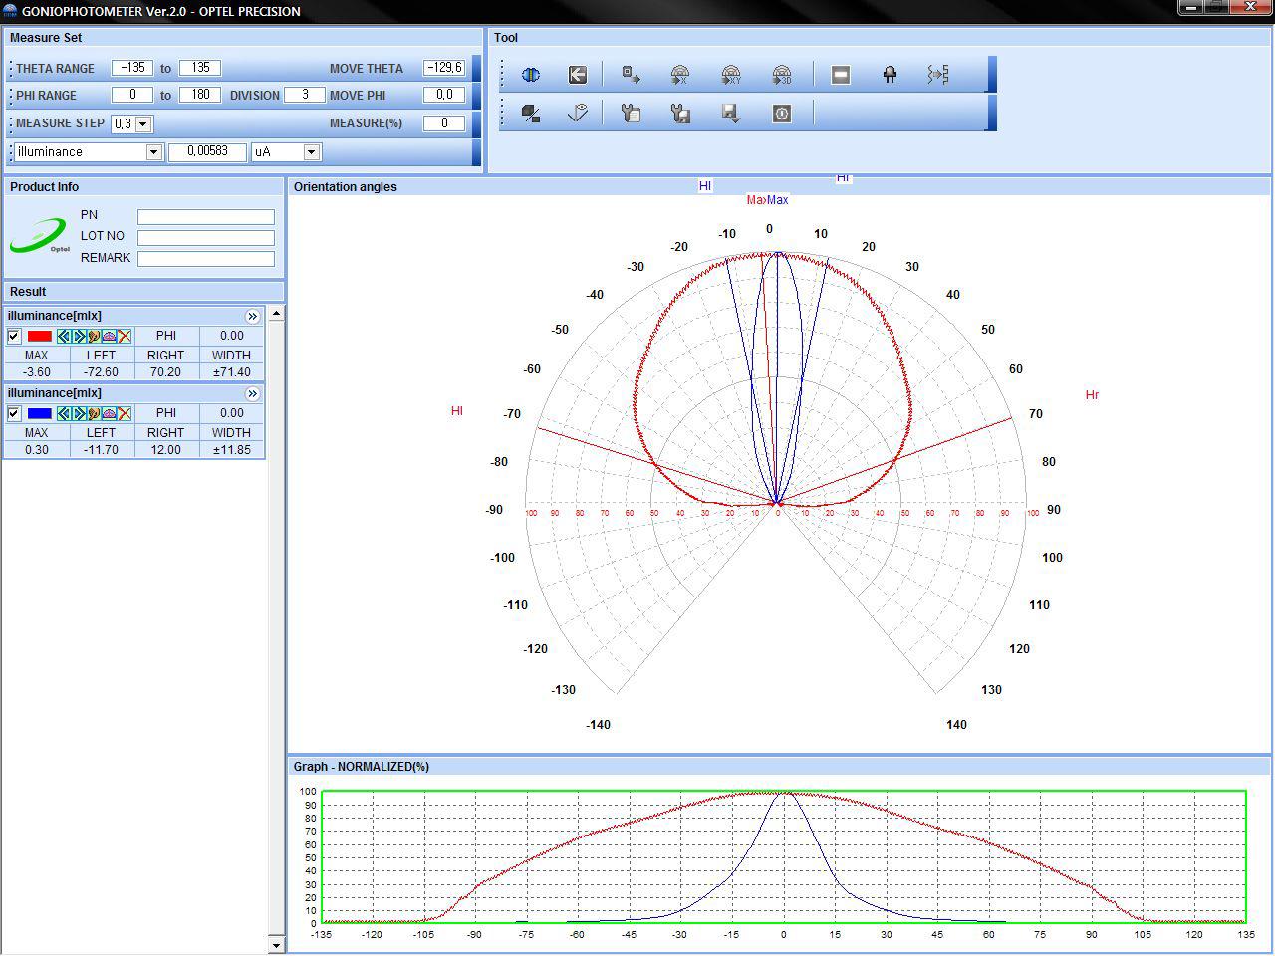Uncheck the red curve visibility checkbox
This screenshot has width=1275, height=956.
(x=14, y=337)
